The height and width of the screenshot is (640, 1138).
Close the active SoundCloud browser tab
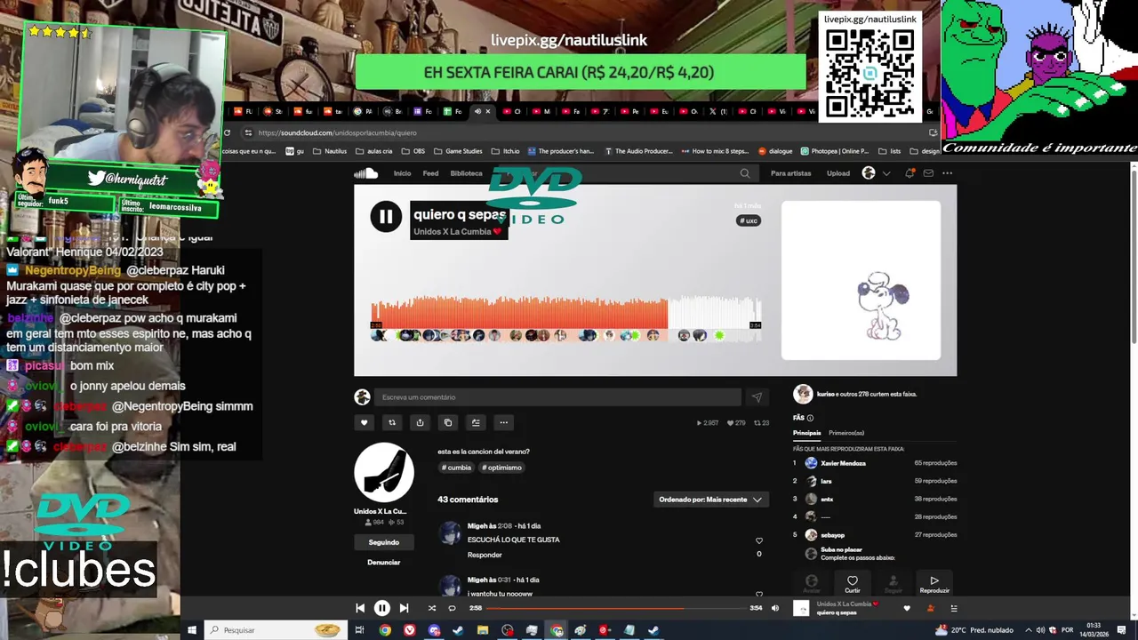(487, 111)
